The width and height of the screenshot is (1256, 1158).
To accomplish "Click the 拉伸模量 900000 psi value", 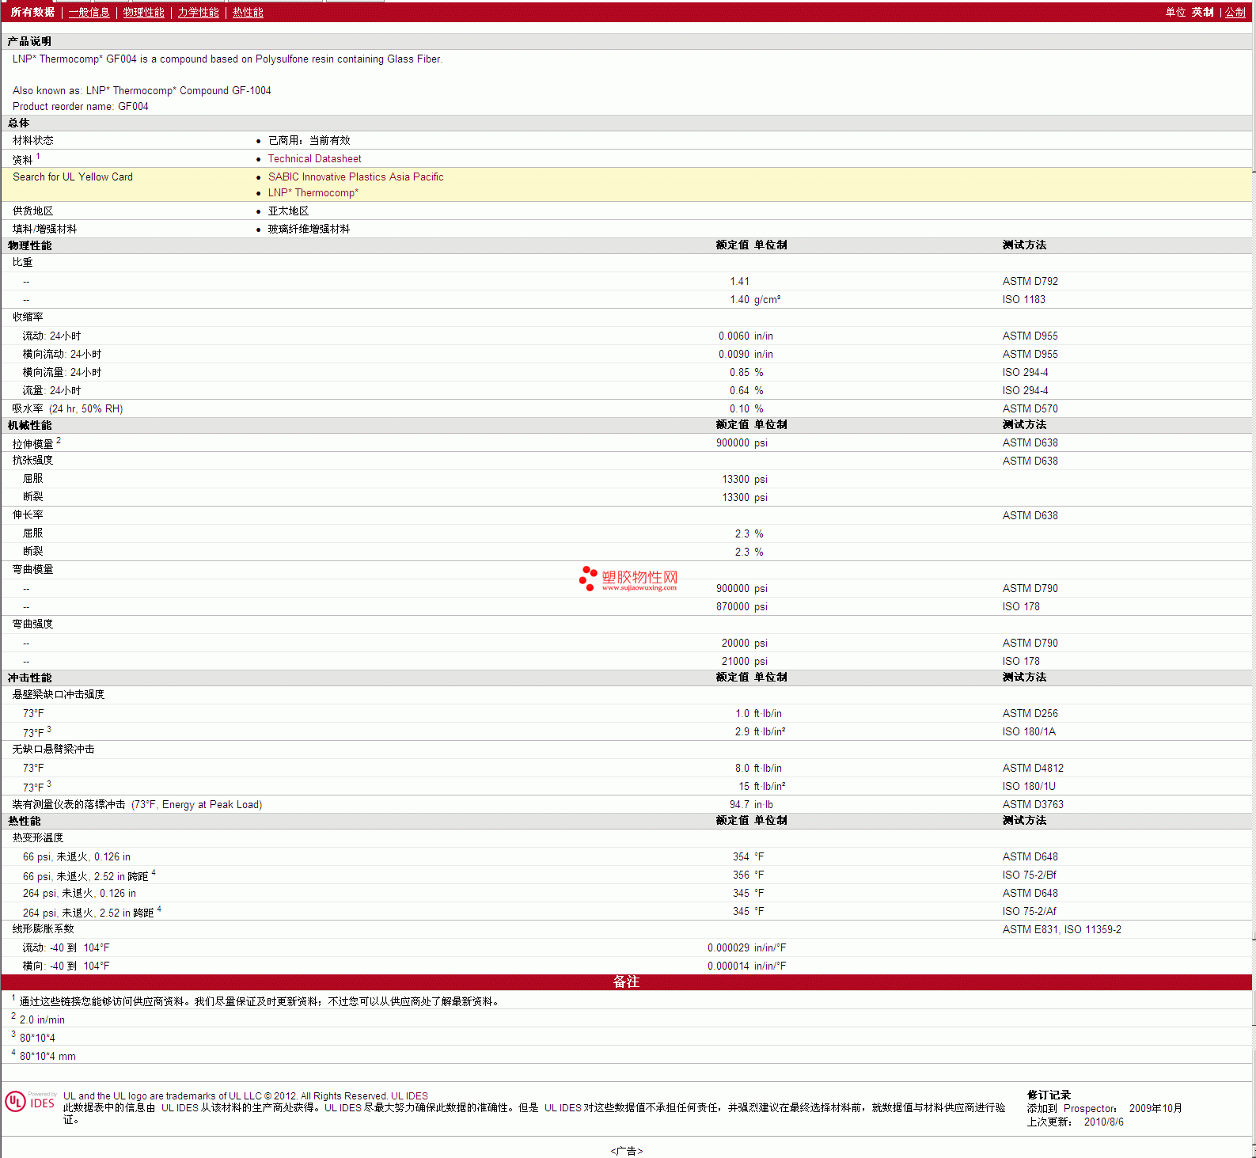I will point(742,443).
